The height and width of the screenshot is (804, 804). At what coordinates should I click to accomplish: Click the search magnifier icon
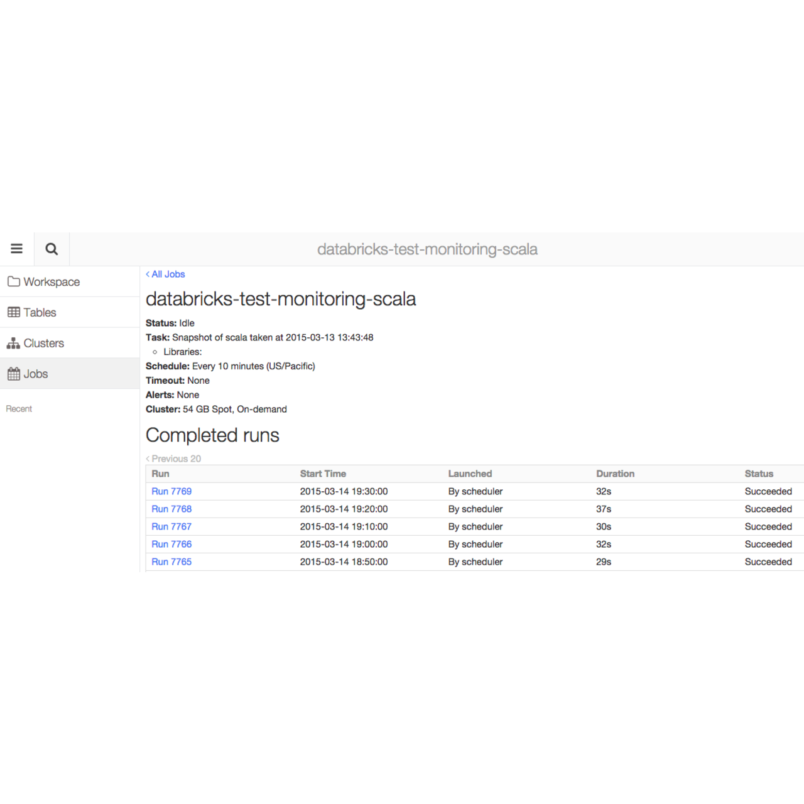coord(51,249)
